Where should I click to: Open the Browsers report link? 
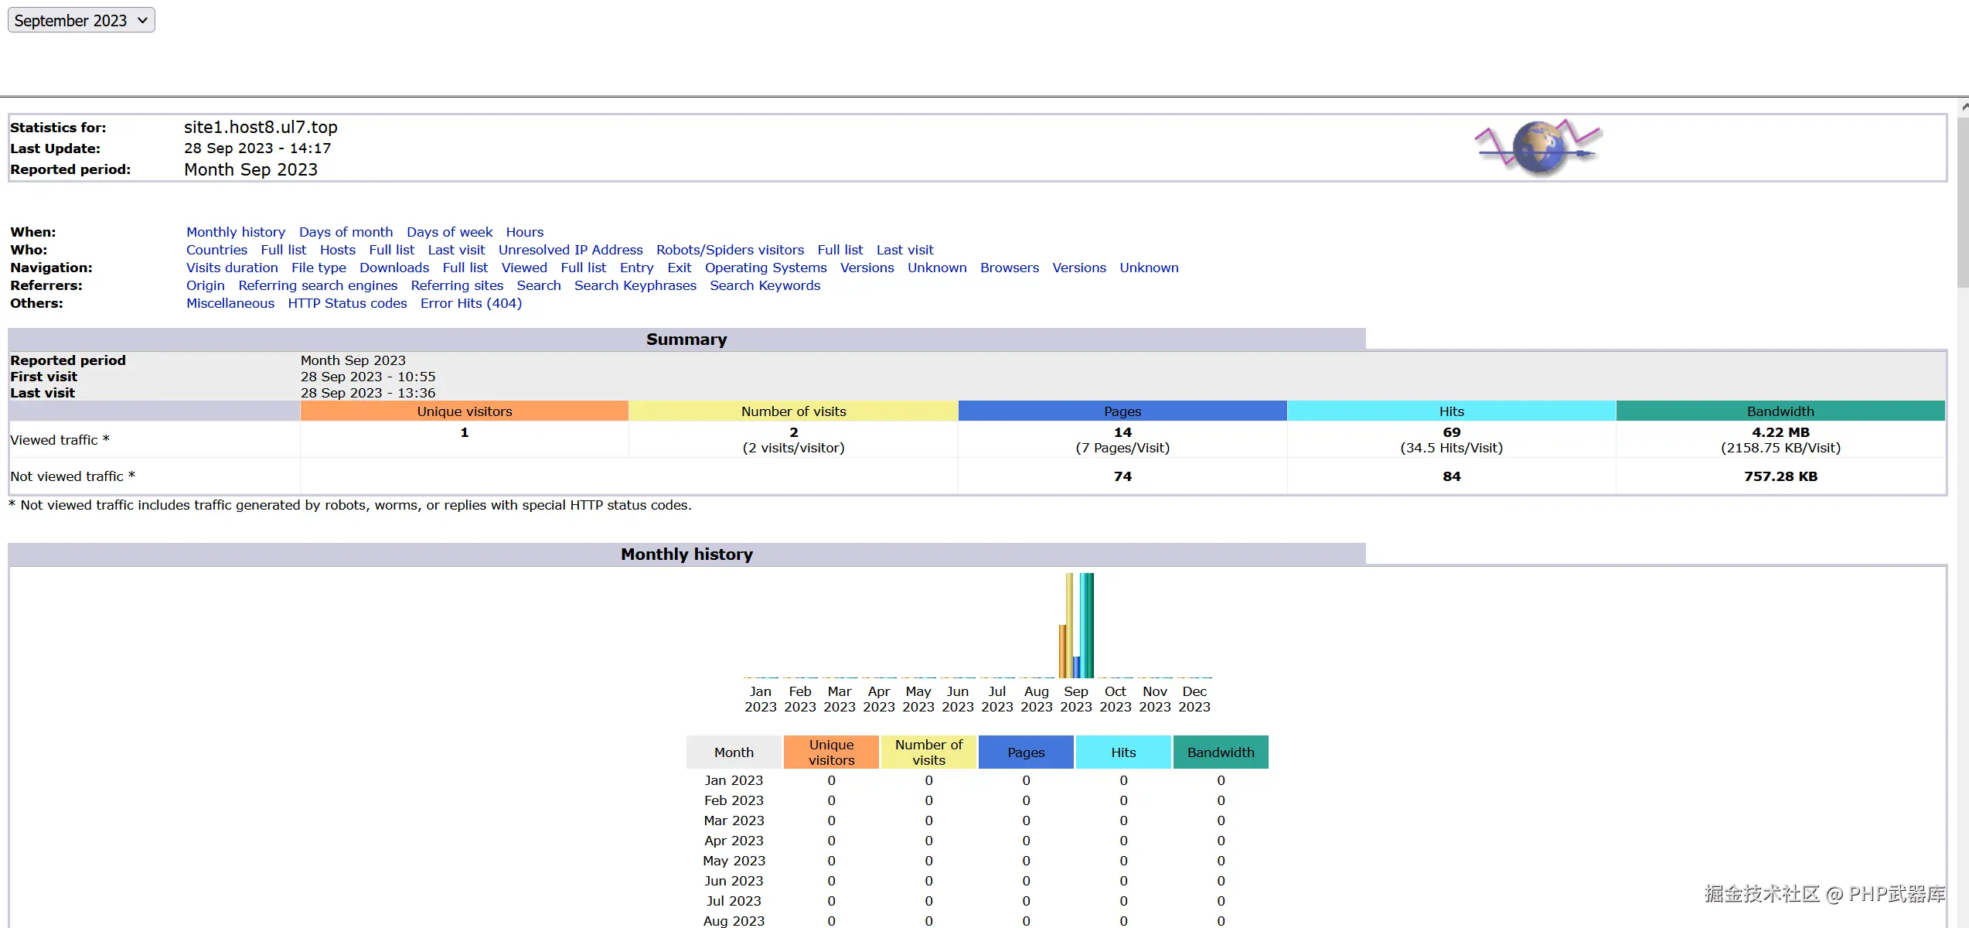coord(1010,268)
